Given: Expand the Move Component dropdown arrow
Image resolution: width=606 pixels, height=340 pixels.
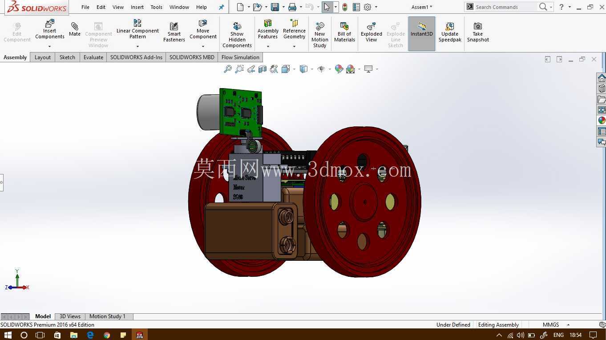Looking at the screenshot, I should point(203,46).
